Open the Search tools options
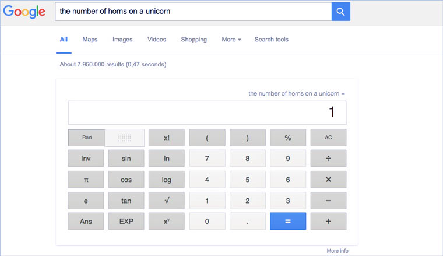This screenshot has height=256, width=443. 271,40
